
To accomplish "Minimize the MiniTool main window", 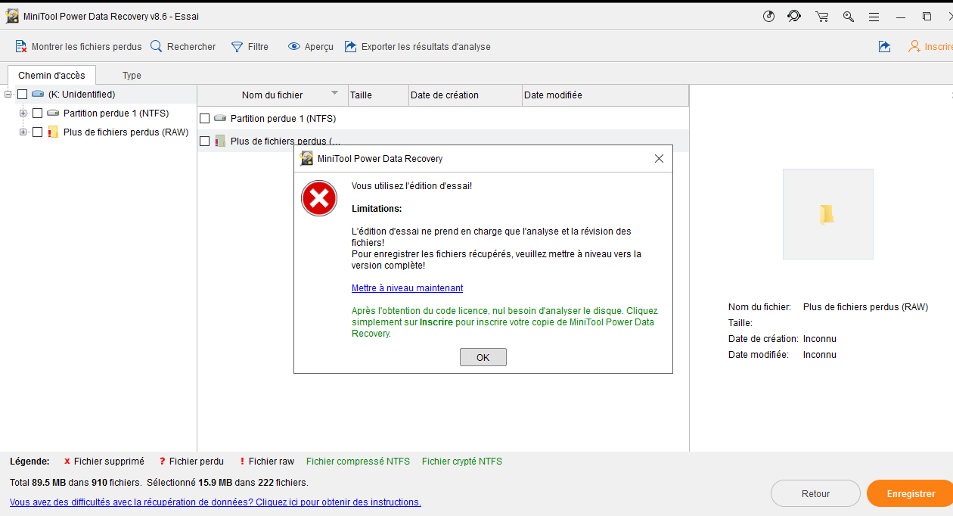I will click(901, 16).
